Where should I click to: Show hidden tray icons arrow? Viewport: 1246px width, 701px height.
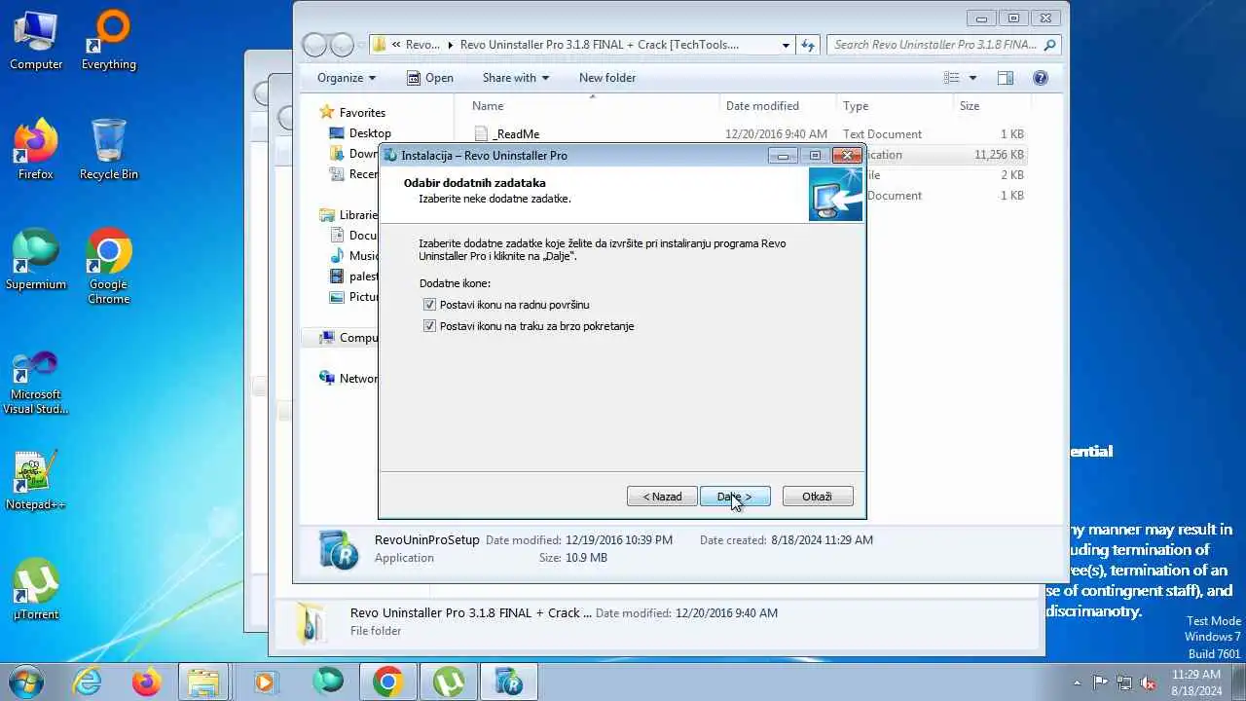[1077, 683]
